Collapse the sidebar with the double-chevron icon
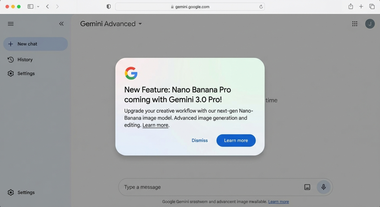The width and height of the screenshot is (380, 207). (61, 24)
